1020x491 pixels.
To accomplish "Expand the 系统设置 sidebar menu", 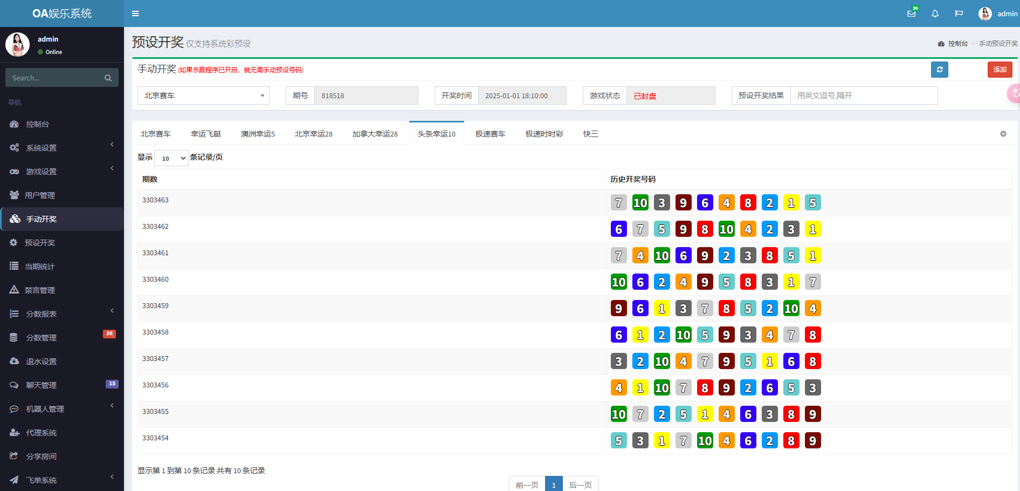I will click(42, 148).
